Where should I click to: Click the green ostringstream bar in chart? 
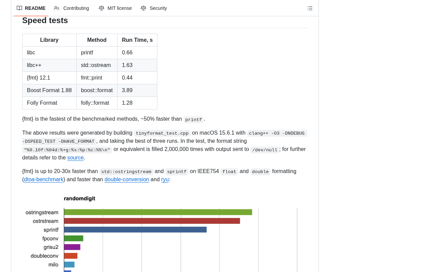pos(158,212)
